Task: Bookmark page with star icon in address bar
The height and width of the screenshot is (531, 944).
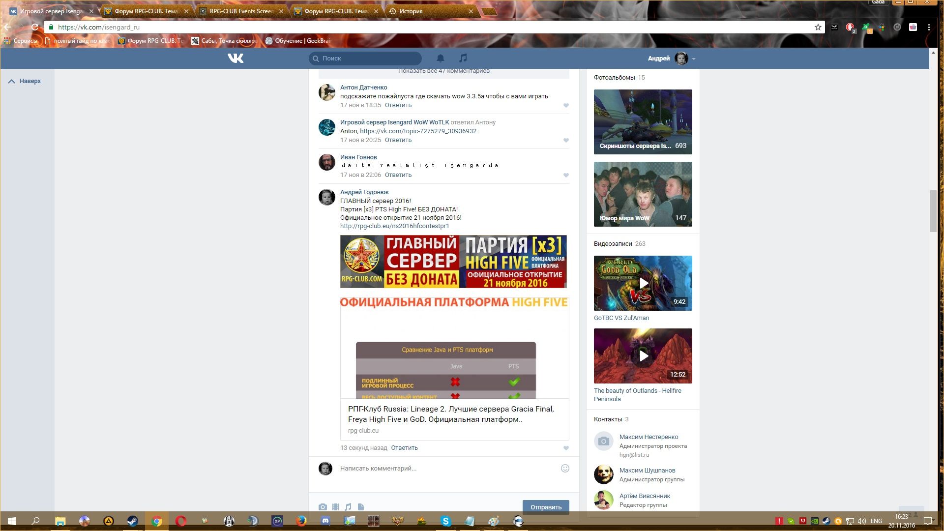Action: (x=818, y=27)
